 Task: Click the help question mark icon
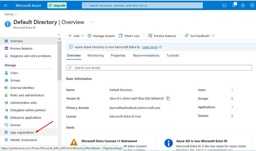coord(252,5)
